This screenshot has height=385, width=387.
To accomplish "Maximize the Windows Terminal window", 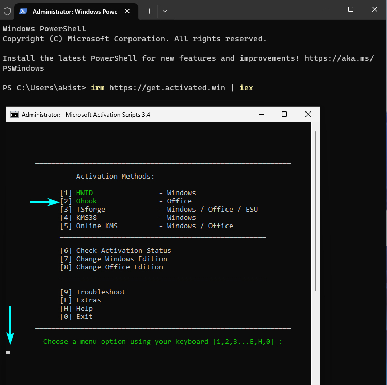I will click(x=351, y=9).
